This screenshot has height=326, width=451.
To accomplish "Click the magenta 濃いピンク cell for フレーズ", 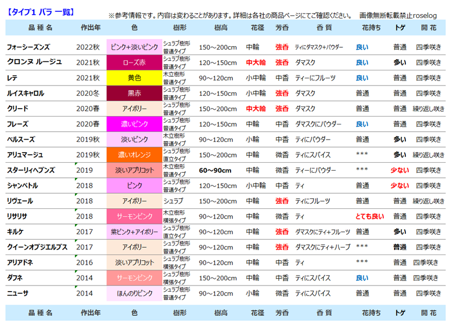I will pyautogui.click(x=134, y=124).
